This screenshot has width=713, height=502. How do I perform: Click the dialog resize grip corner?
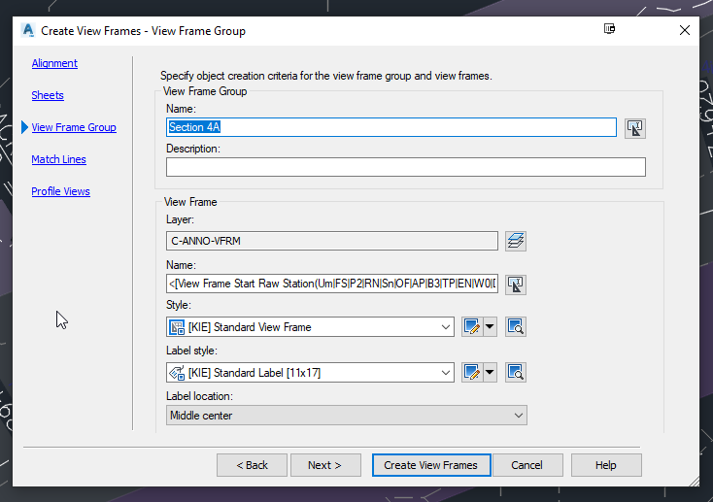pyautogui.click(x=694, y=481)
